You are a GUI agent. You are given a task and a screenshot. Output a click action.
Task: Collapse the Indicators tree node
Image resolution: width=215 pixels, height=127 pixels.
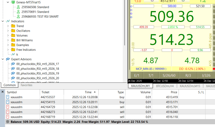click(x=3, y=21)
